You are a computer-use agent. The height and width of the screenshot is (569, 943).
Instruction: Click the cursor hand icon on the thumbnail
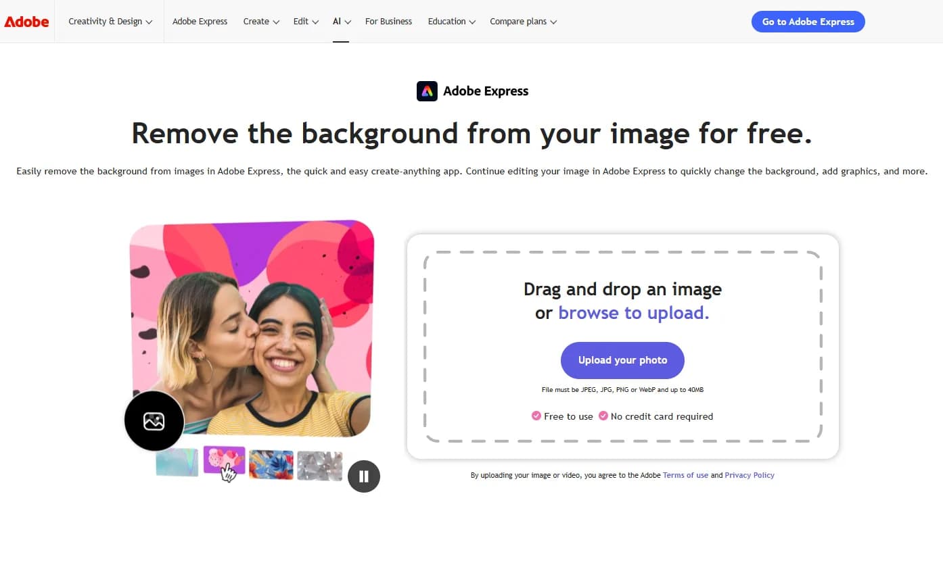point(229,475)
